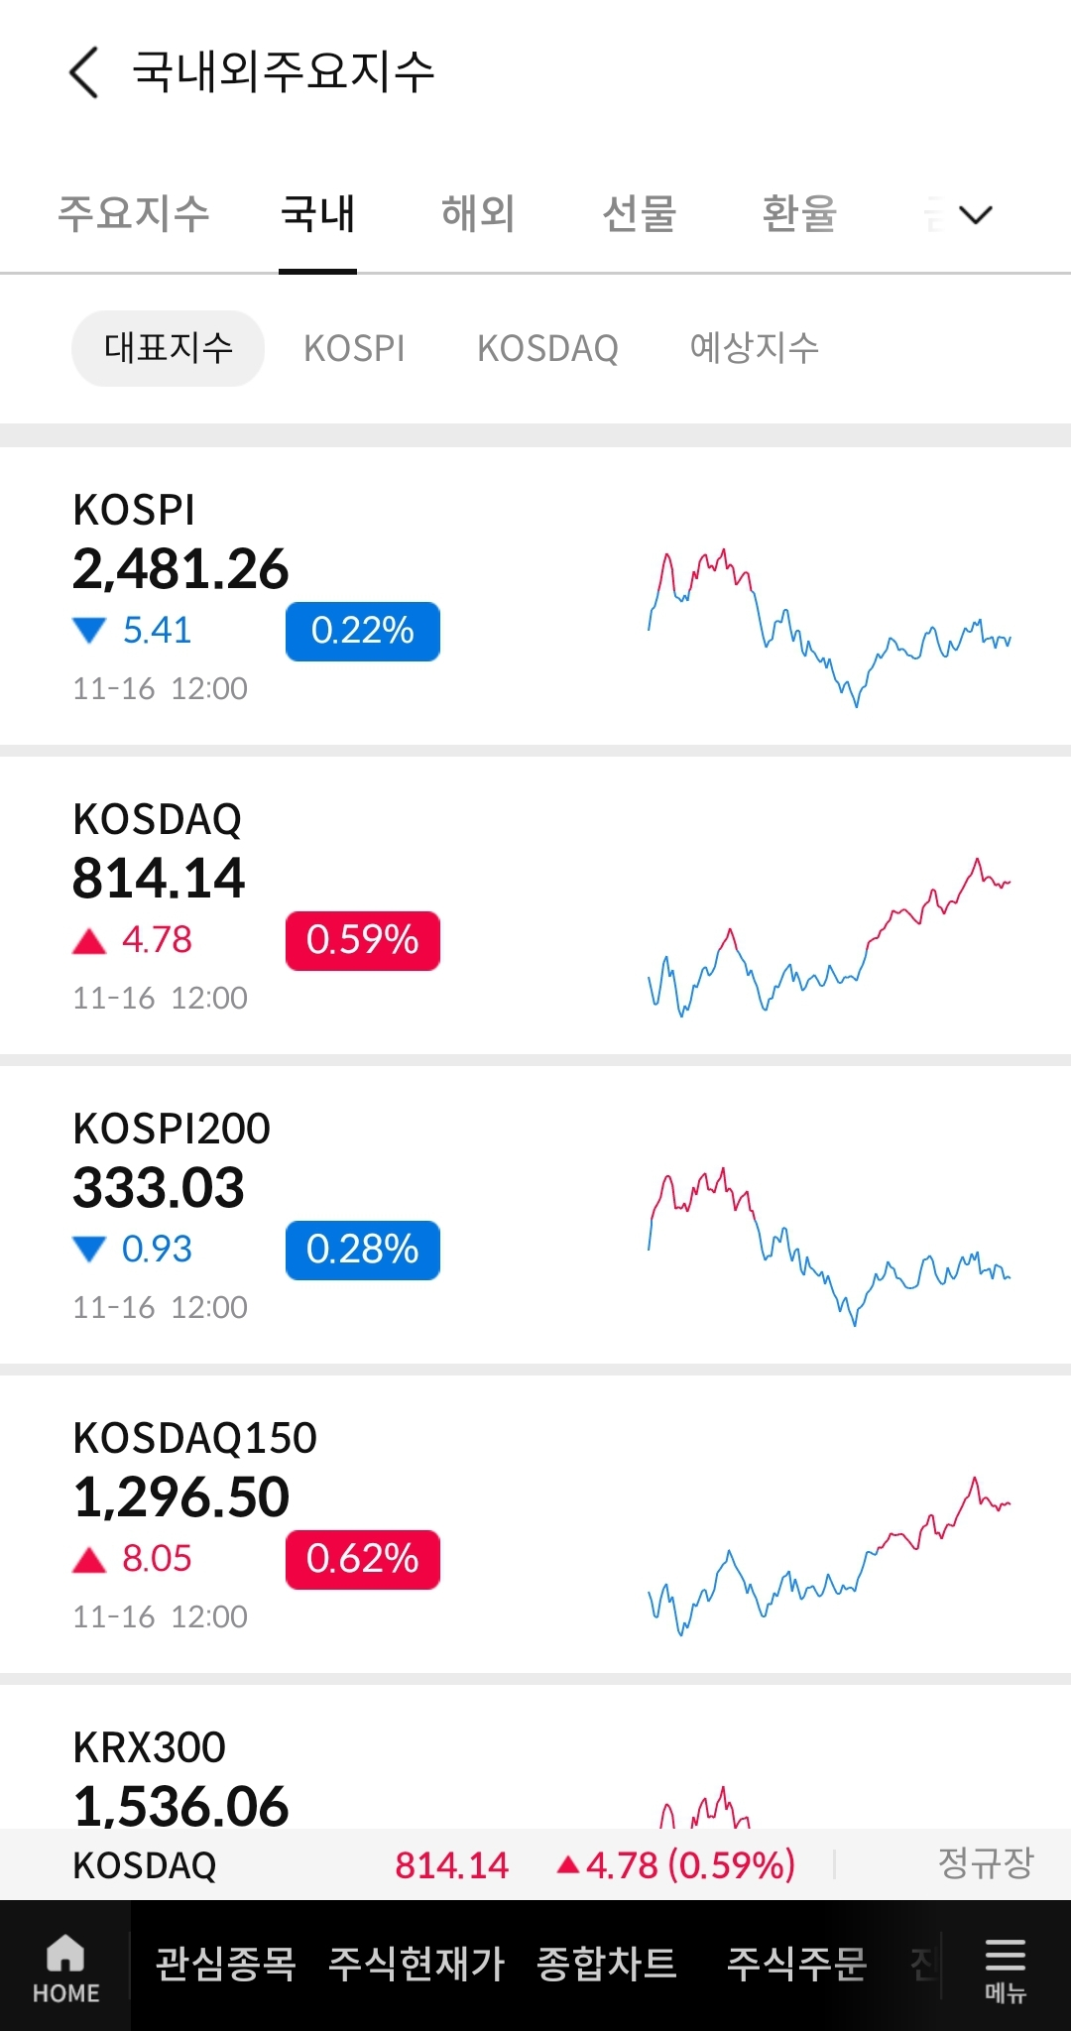Open 관심종목 from bottom menu

(225, 1964)
